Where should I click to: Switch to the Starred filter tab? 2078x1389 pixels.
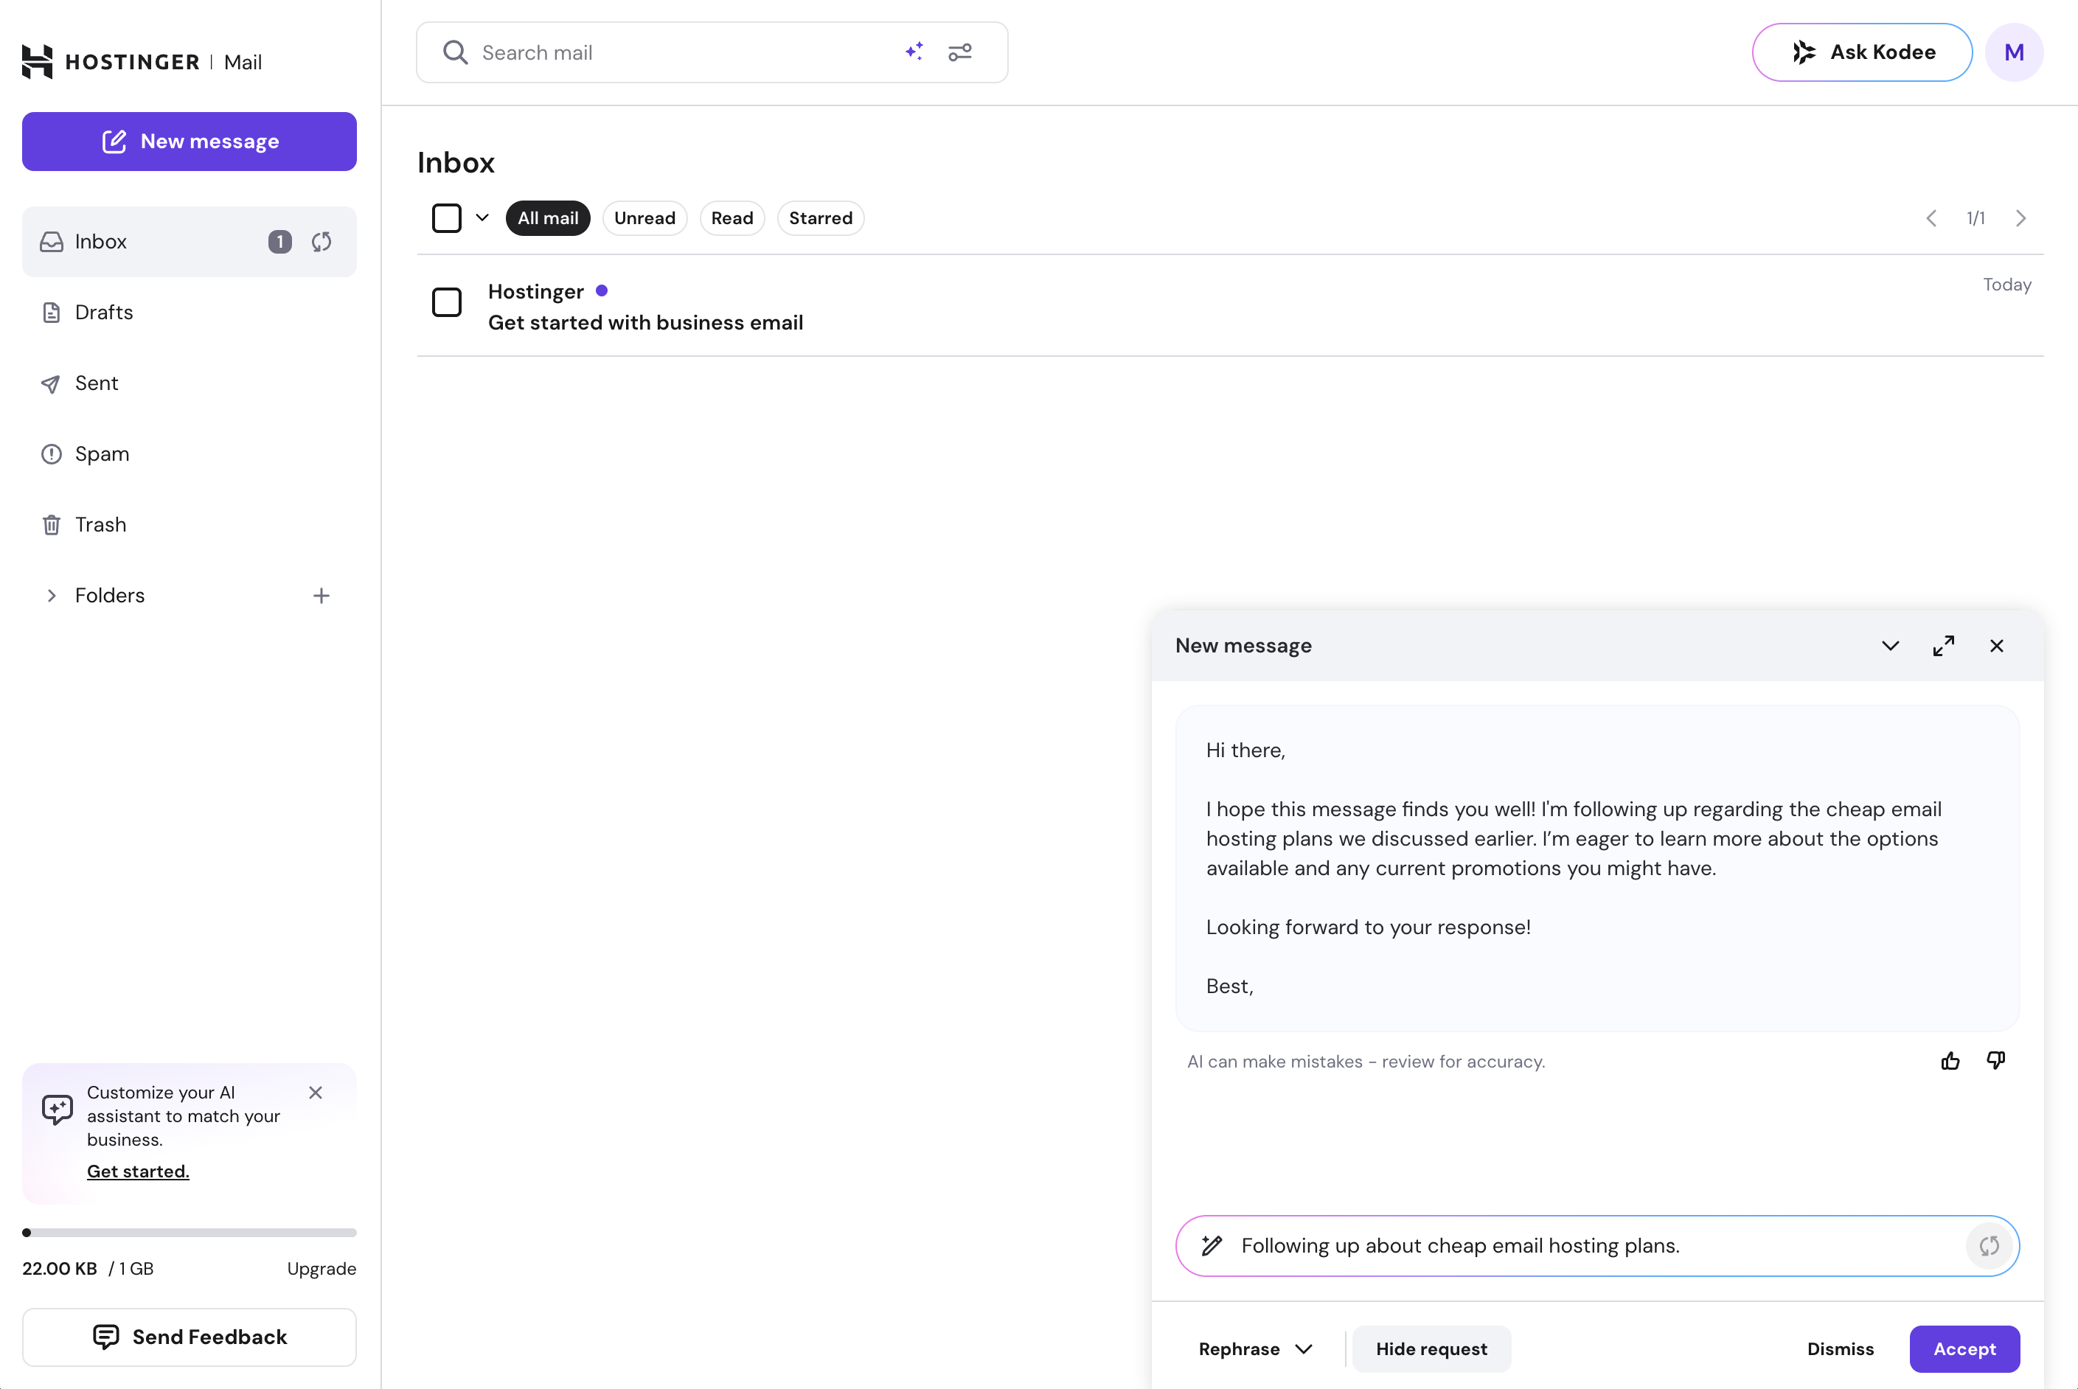[819, 218]
